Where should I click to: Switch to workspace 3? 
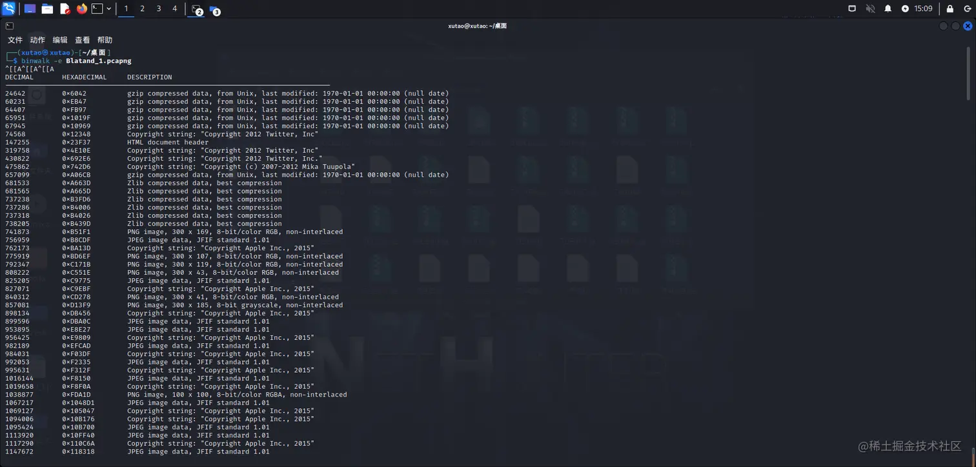[159, 8]
